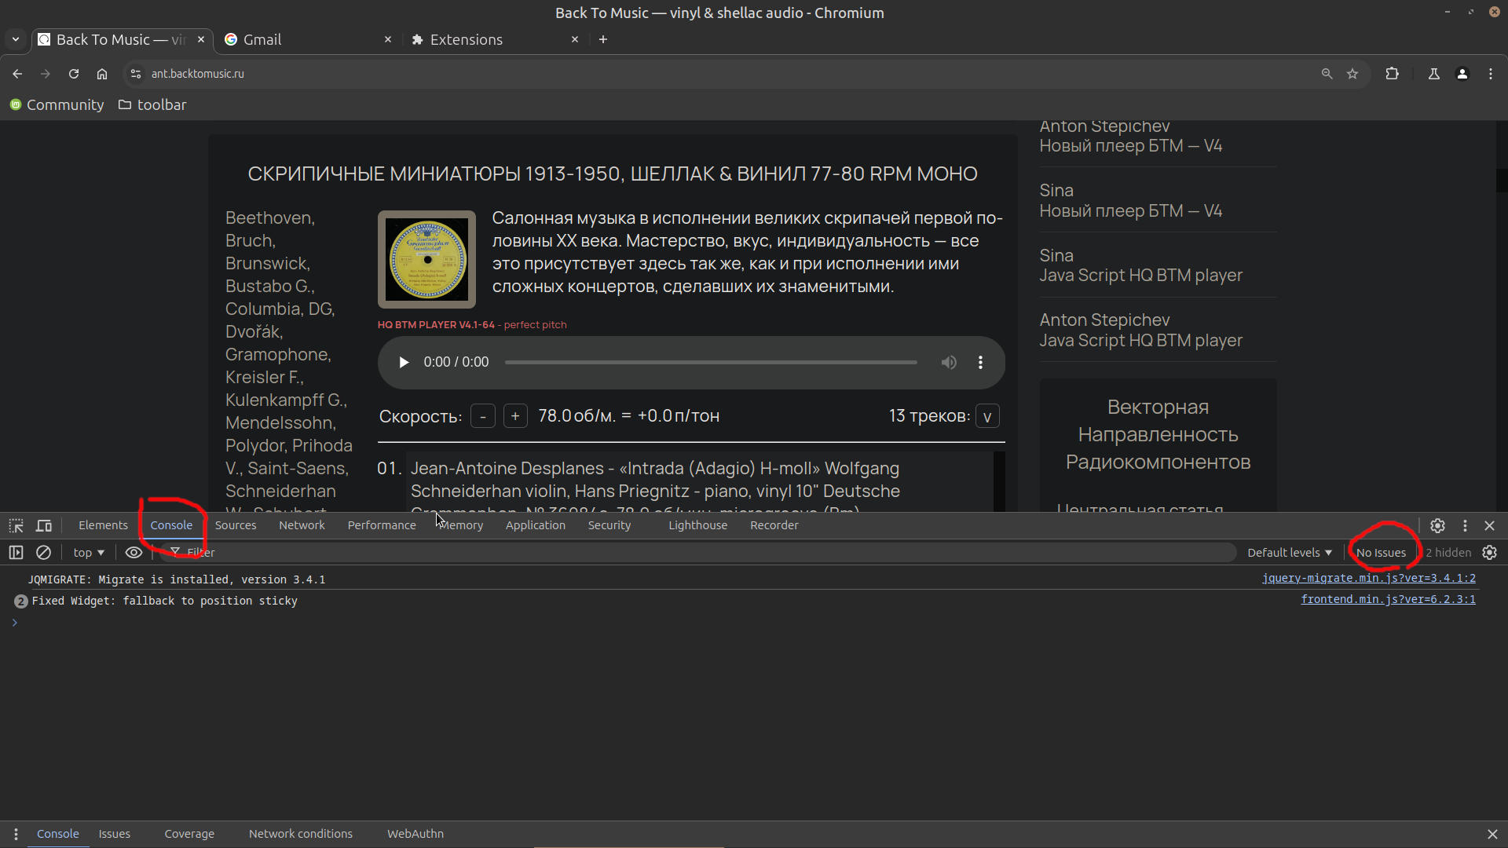Open the top JavaScript context dropdown
This screenshot has width=1508, height=848.
point(89,553)
